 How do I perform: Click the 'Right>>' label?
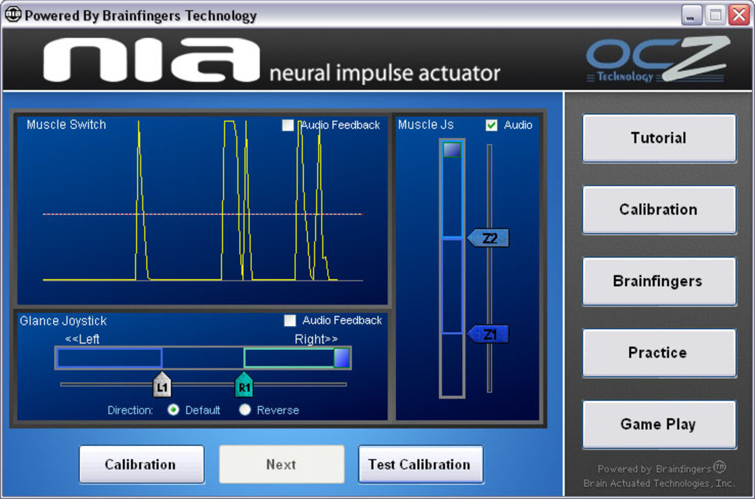pos(316,340)
